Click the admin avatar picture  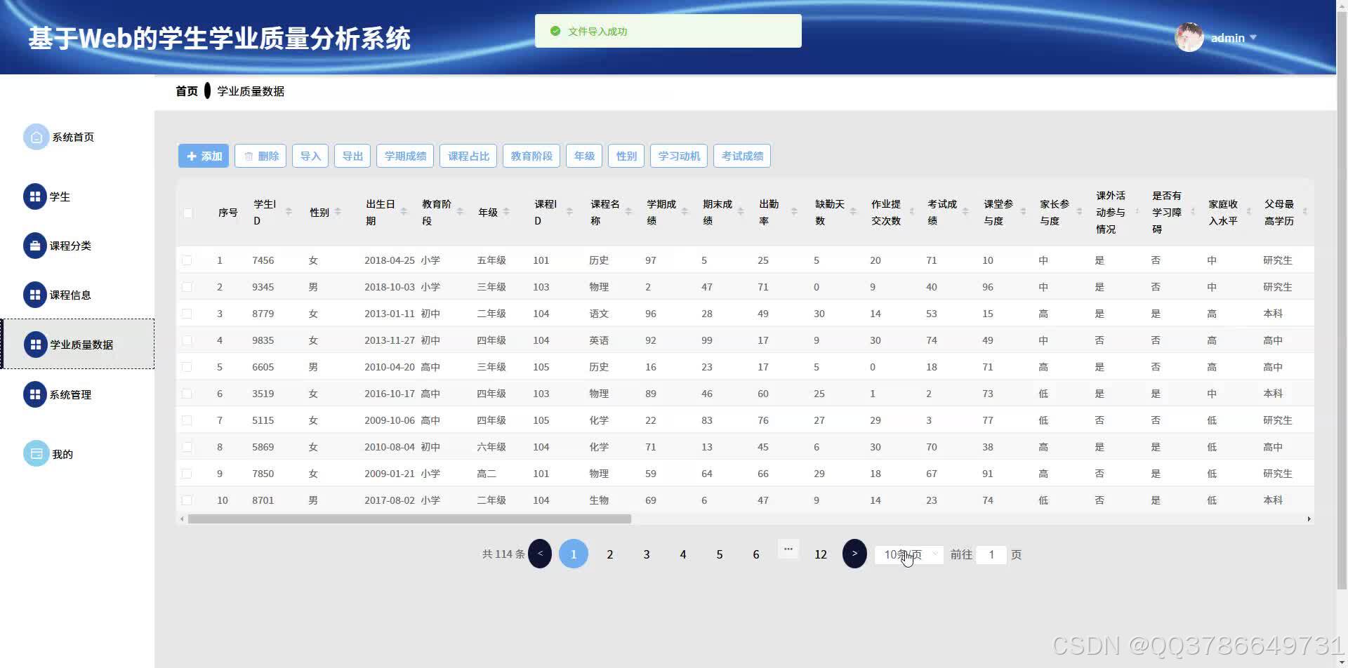[x=1189, y=37]
